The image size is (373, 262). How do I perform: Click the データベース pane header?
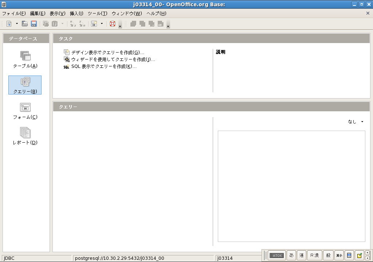[x=26, y=38]
